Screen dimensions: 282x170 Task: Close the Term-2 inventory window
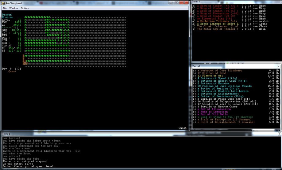[x=279, y=66]
